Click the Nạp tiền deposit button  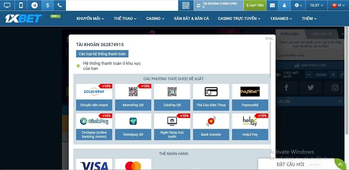[255, 5]
